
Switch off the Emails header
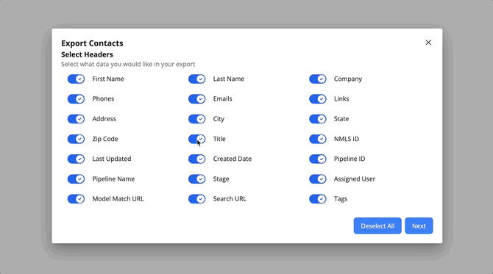(196, 99)
